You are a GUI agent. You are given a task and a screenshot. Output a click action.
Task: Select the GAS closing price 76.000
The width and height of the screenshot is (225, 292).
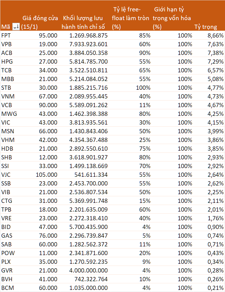point(48,236)
